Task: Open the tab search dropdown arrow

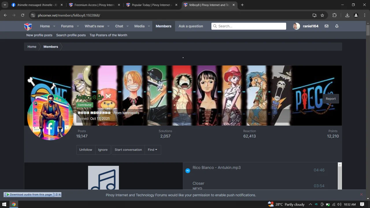Action: click(5, 5)
